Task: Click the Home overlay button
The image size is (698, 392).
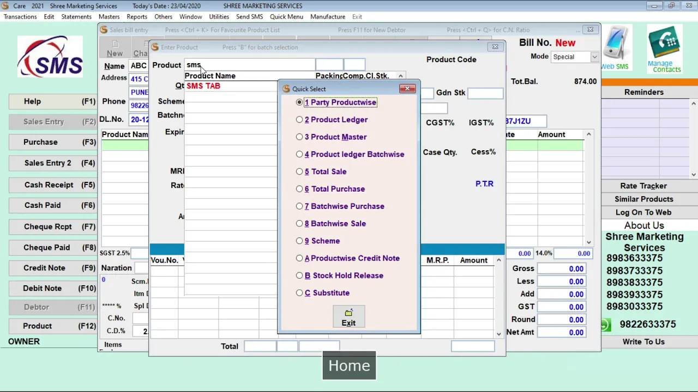Action: 349,365
